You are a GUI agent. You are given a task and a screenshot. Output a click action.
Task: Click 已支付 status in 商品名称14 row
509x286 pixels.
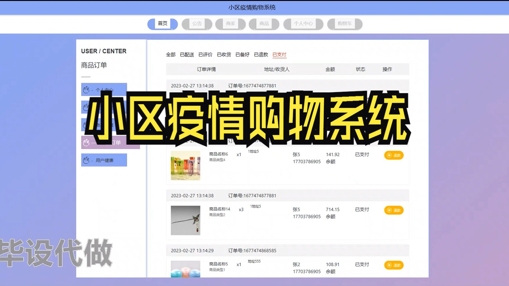coord(362,209)
